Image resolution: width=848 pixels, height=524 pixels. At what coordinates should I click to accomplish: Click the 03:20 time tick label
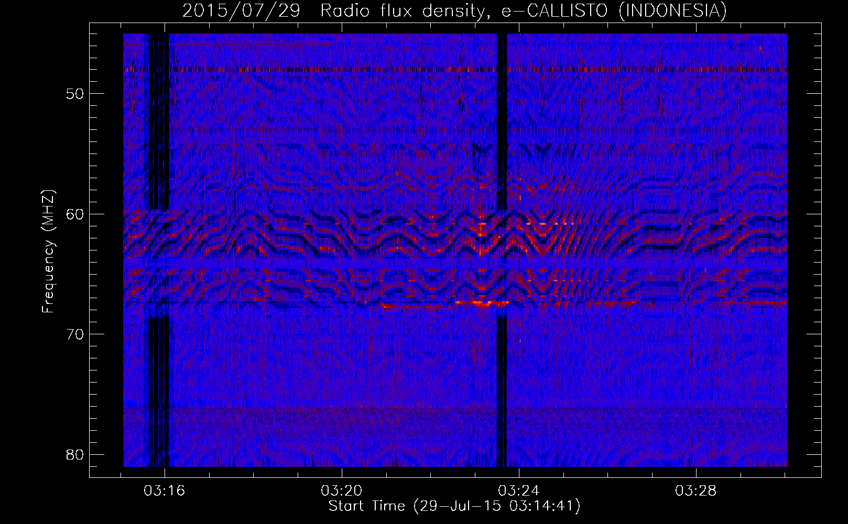[x=342, y=491]
